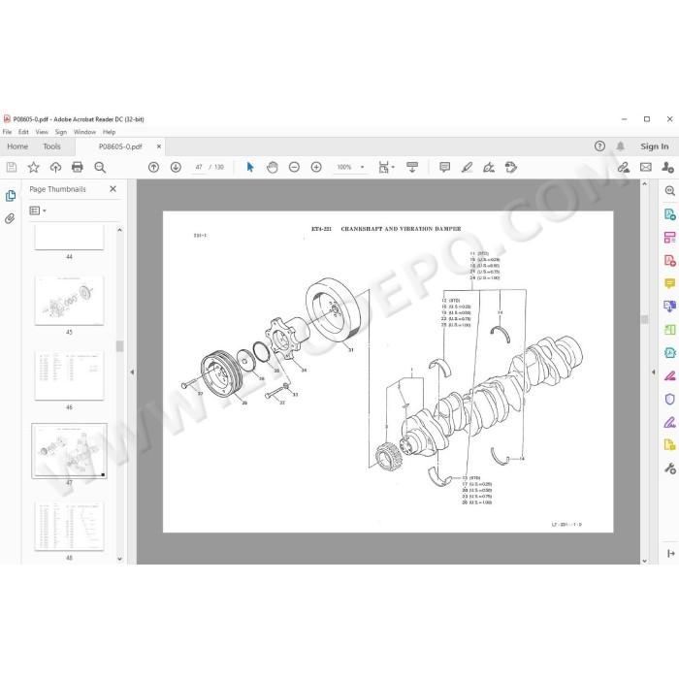Image resolution: width=679 pixels, height=679 pixels.
Task: Click the stamp tool icon
Action: point(511,167)
